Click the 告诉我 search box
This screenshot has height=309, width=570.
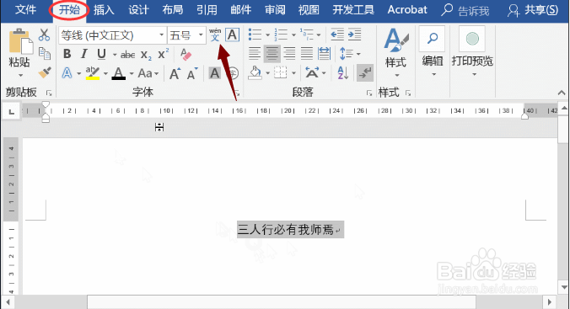click(x=465, y=11)
